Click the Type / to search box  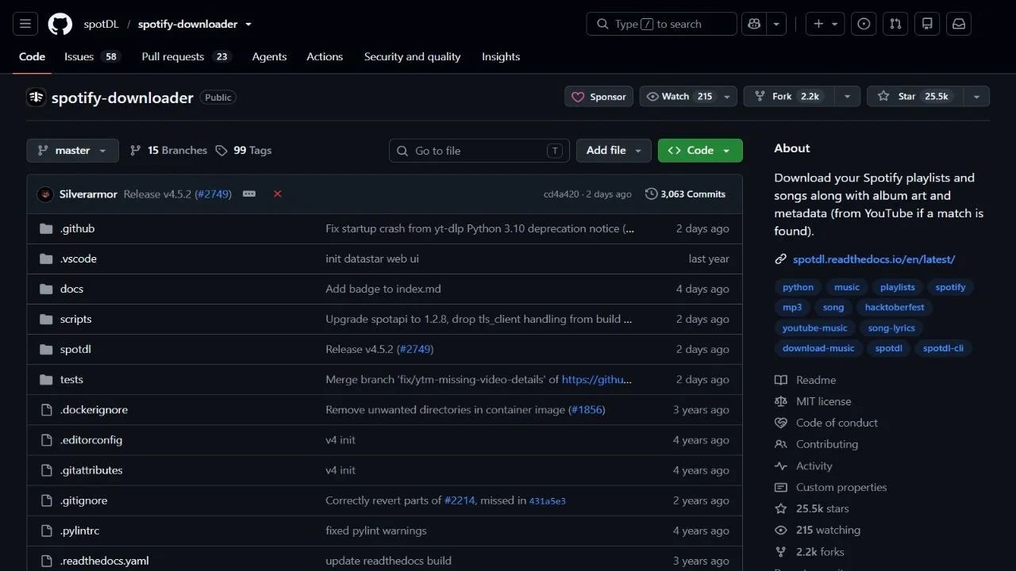coord(662,24)
